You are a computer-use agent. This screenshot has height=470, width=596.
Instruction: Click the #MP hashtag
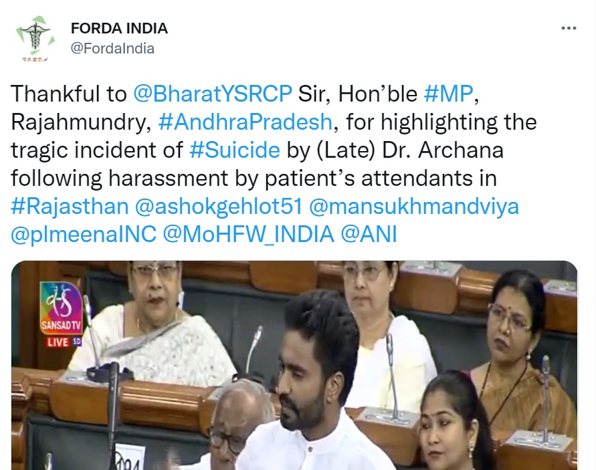[x=449, y=94]
